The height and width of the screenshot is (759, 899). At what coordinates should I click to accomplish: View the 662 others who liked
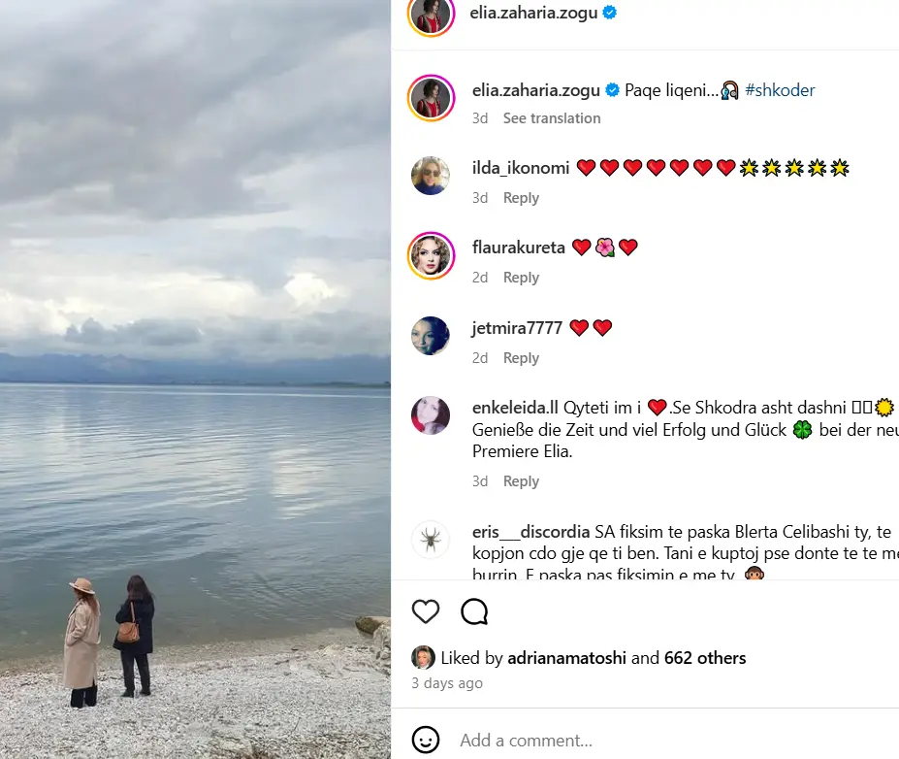click(x=705, y=657)
